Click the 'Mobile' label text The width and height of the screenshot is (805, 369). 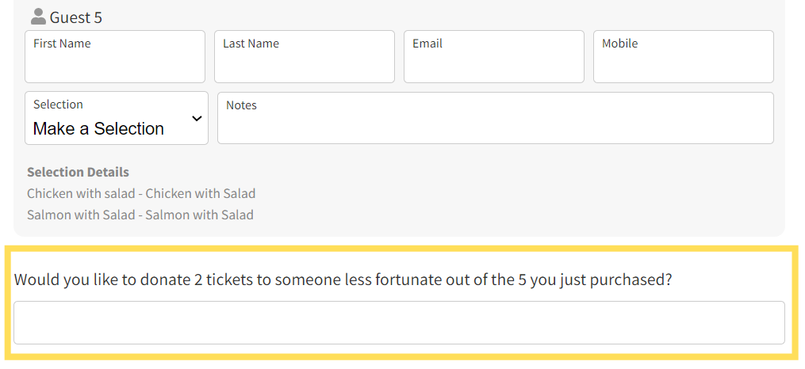pos(619,44)
